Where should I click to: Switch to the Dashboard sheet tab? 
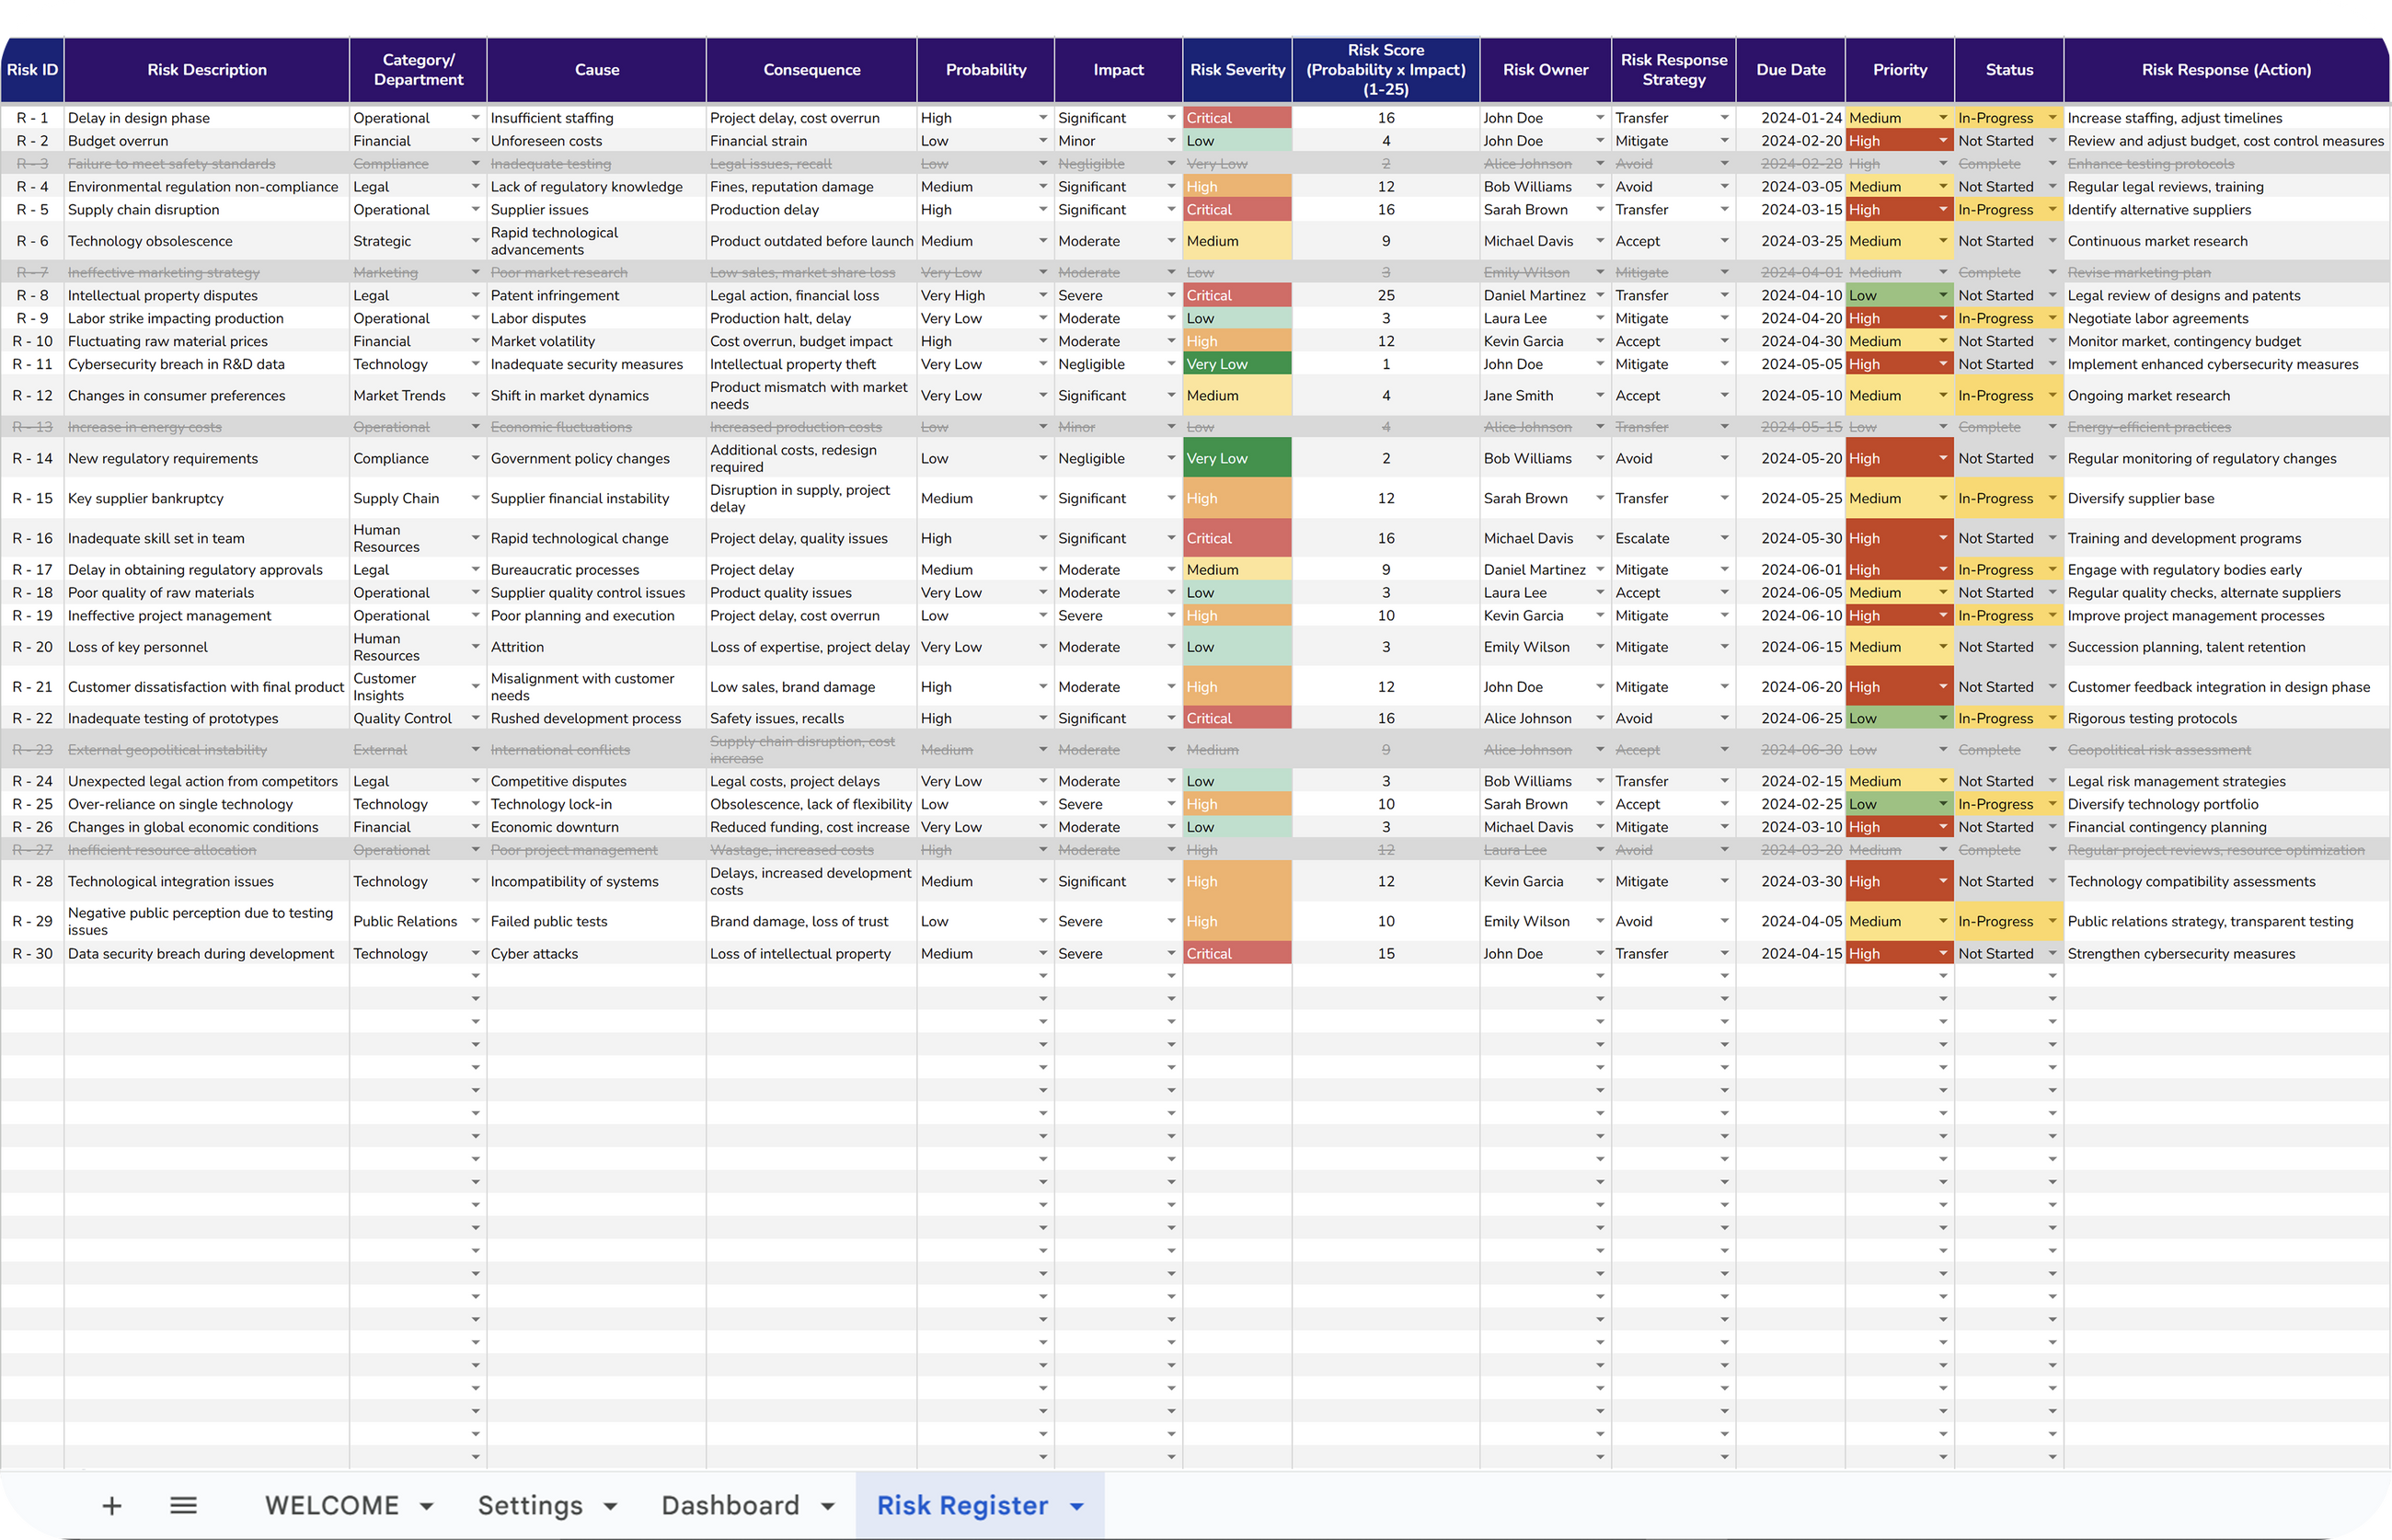[x=730, y=1506]
